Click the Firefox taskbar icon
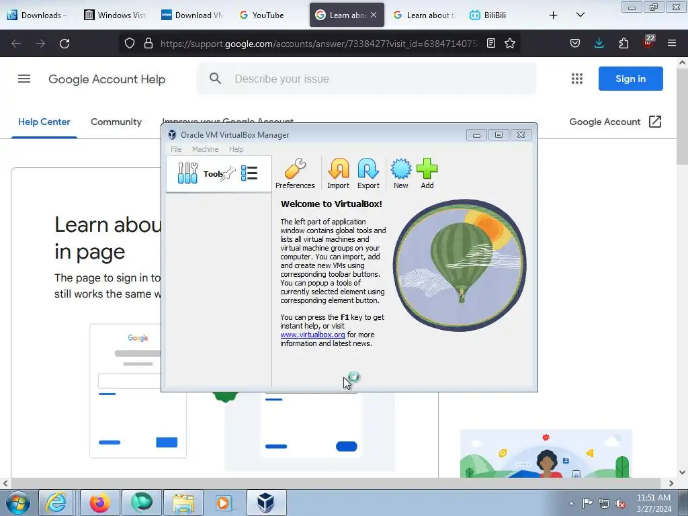688x516 pixels. tap(99, 503)
